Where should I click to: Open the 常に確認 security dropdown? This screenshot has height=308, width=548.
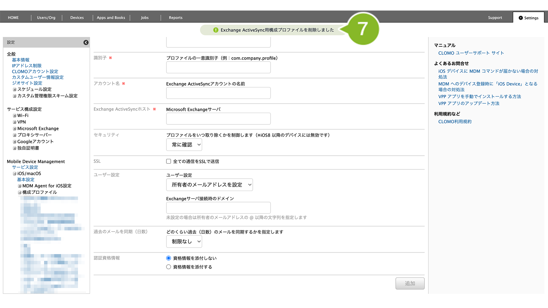pyautogui.click(x=184, y=145)
